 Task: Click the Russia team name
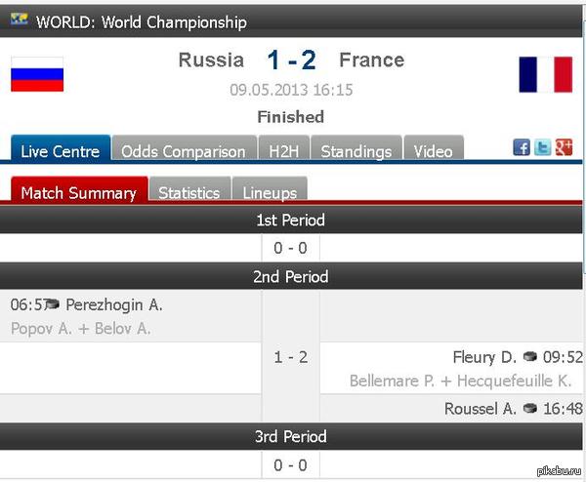(x=211, y=60)
